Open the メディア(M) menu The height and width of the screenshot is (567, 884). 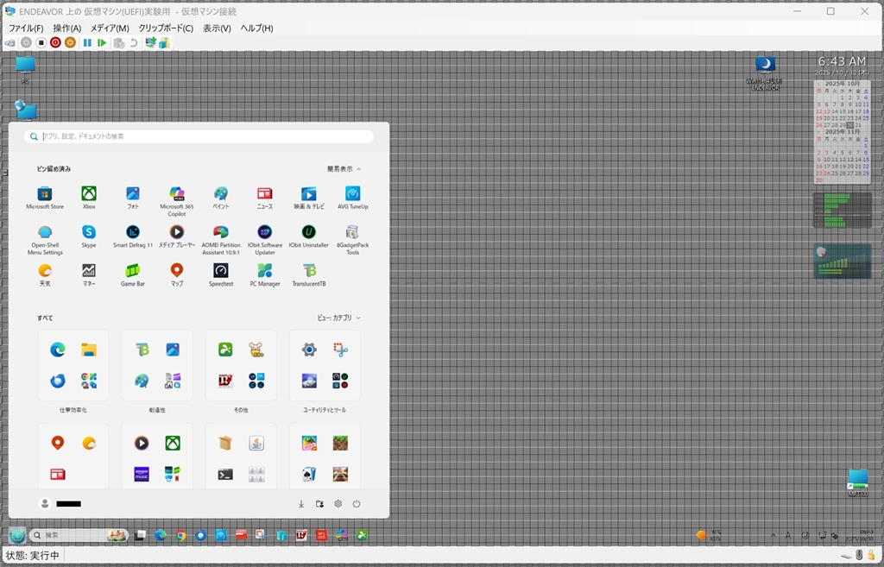110,28
